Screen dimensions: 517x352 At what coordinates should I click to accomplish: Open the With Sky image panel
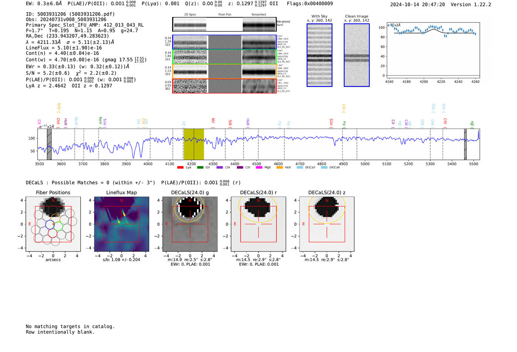pyautogui.click(x=319, y=55)
